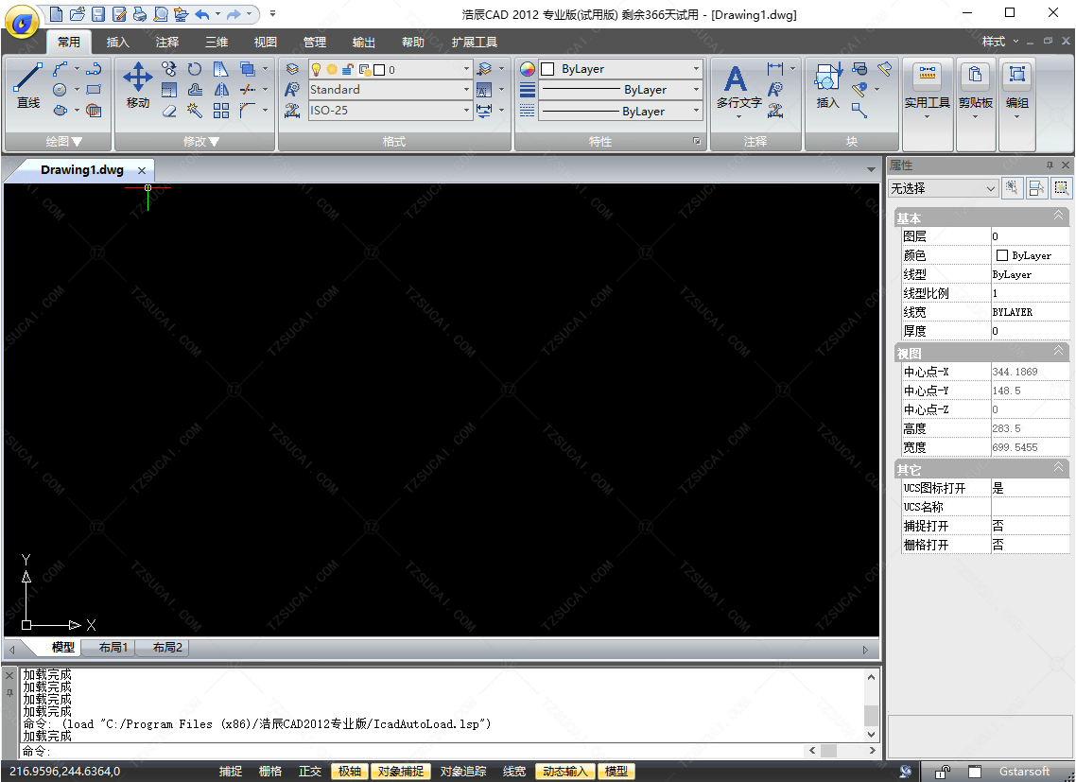Click the Open file icon in quick access toolbar
The image size is (1076, 782).
tap(78, 14)
